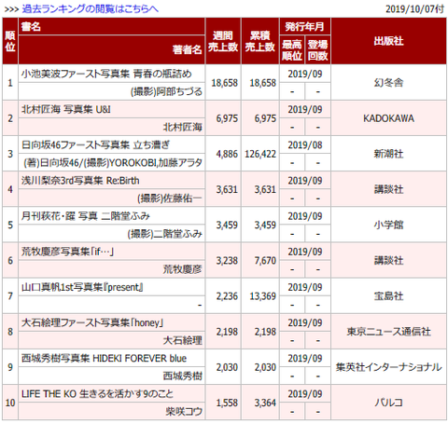448x424 pixels.
Task: Click the 出版社 column header
Action: tap(388, 41)
